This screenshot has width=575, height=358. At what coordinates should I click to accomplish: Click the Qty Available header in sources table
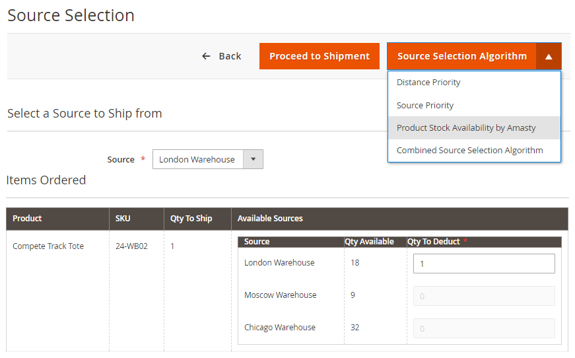coord(369,242)
